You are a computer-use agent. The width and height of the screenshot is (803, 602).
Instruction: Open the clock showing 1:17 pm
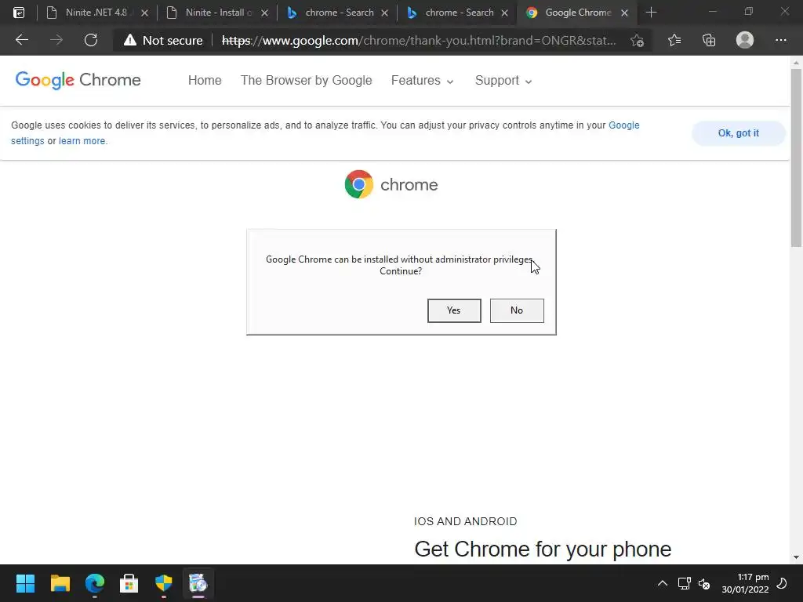coord(745,583)
